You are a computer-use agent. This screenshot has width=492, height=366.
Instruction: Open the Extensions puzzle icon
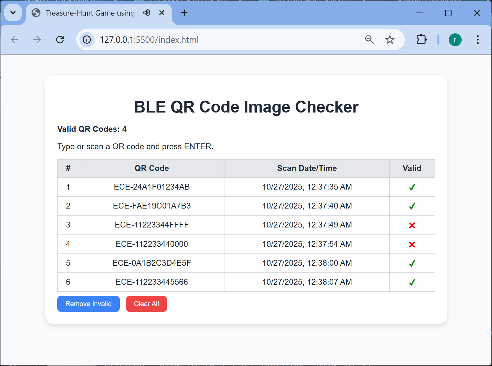pos(421,40)
